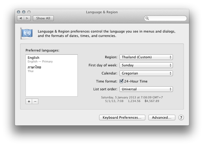Select English in preferred languages list
This screenshot has height=146, width=204.
(52, 59)
